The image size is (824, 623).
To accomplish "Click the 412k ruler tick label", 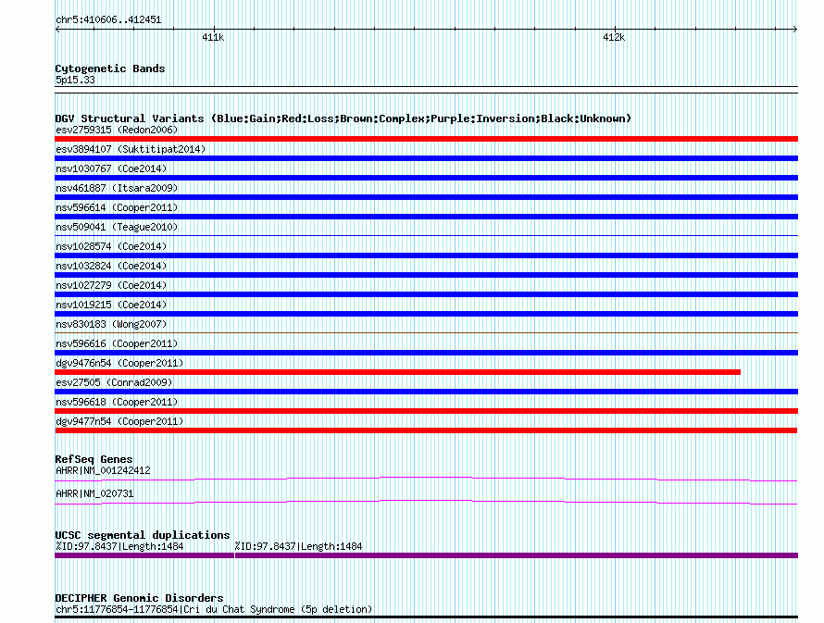I will point(614,37).
